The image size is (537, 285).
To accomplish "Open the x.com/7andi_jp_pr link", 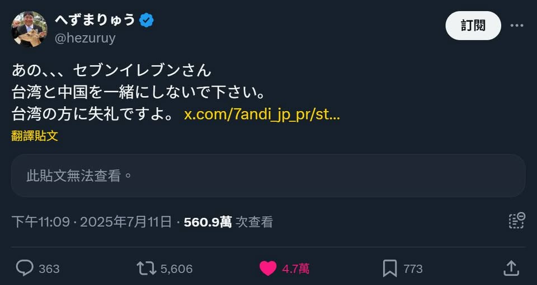I will [262, 115].
